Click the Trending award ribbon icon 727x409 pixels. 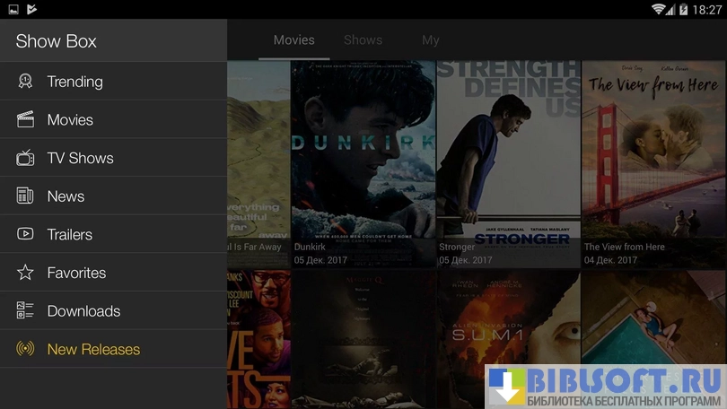25,82
